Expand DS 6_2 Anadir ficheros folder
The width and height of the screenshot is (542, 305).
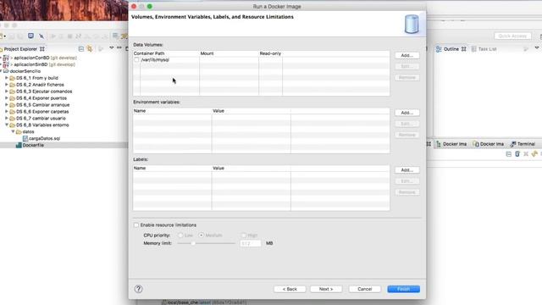[x=7, y=85]
